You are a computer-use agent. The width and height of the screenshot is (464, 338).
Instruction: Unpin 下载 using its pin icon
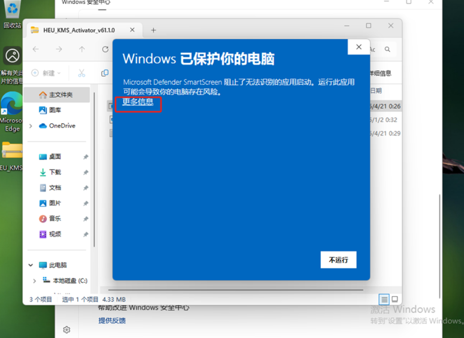point(86,172)
